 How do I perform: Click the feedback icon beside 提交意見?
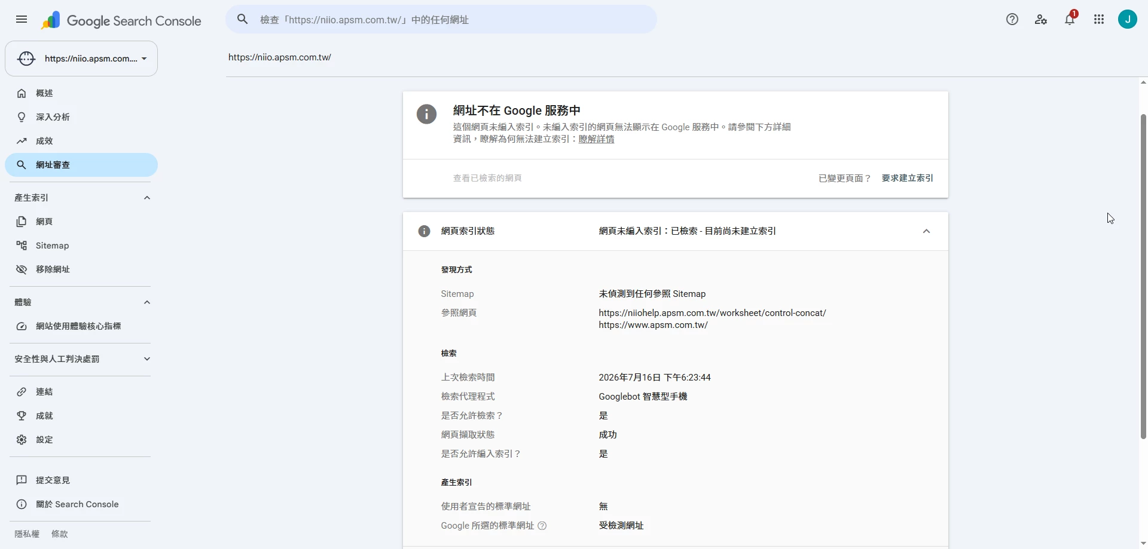coord(22,480)
